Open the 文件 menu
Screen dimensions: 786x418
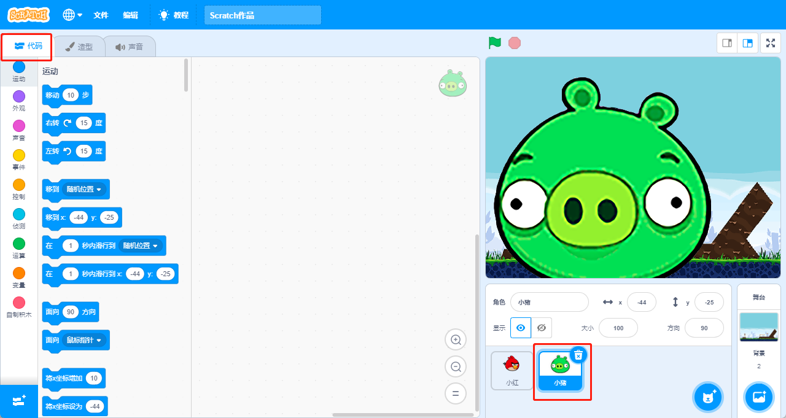[x=101, y=15]
